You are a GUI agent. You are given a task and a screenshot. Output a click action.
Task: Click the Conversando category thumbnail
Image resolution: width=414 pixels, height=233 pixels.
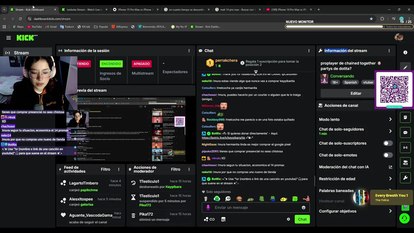coord(324,79)
